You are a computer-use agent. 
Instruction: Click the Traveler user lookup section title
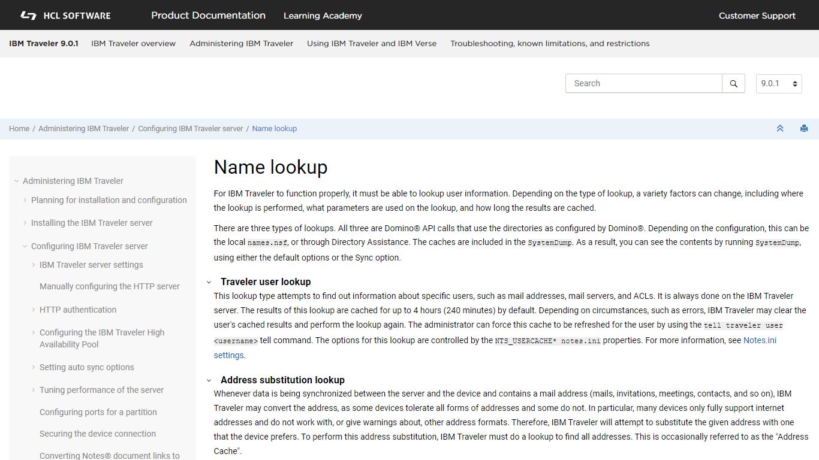(266, 282)
